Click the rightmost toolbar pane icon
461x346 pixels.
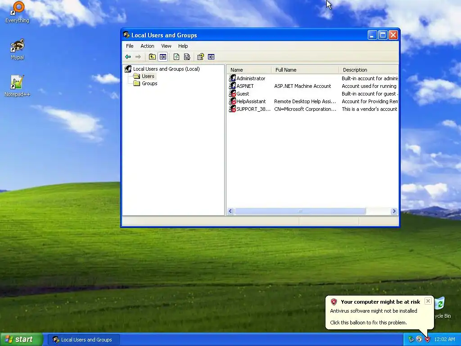[x=211, y=57]
